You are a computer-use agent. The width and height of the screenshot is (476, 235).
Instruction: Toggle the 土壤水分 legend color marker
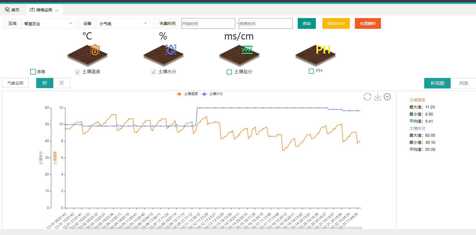tap(204, 94)
